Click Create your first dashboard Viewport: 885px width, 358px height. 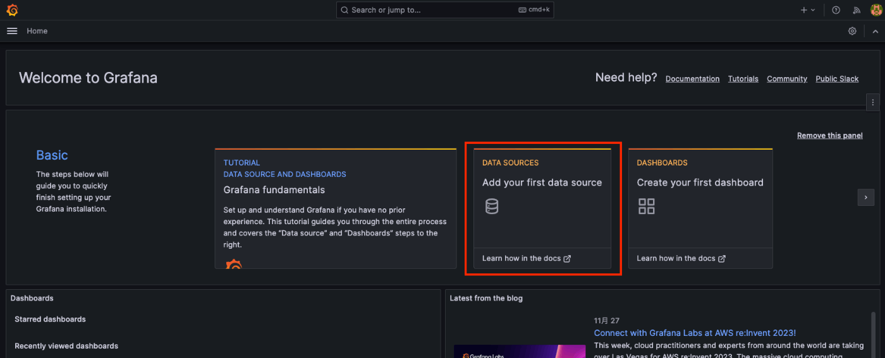[700, 182]
